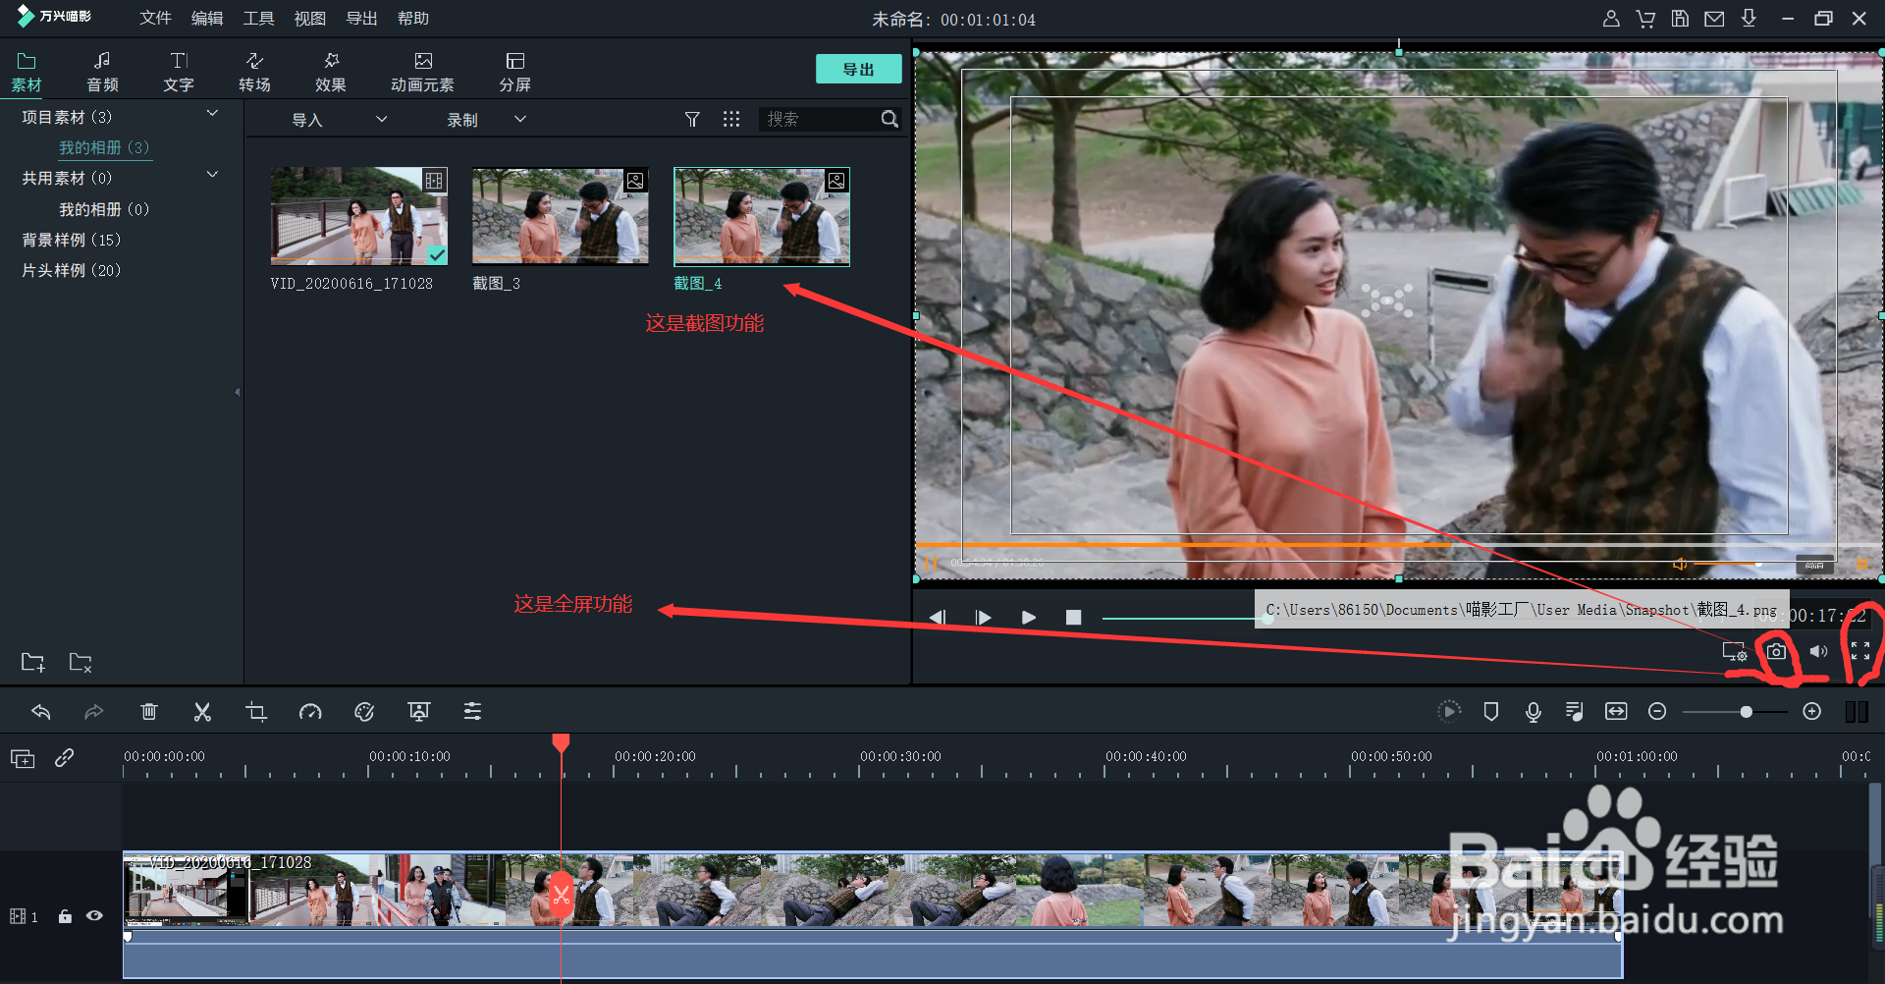The height and width of the screenshot is (984, 1885).
Task: Toggle lock on video track 1
Action: tap(65, 916)
